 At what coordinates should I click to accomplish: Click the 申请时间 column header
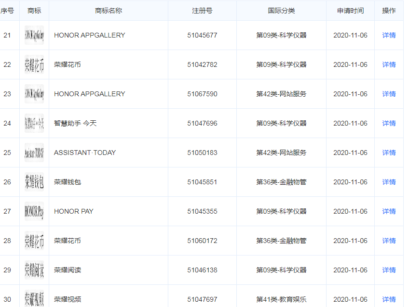(350, 11)
